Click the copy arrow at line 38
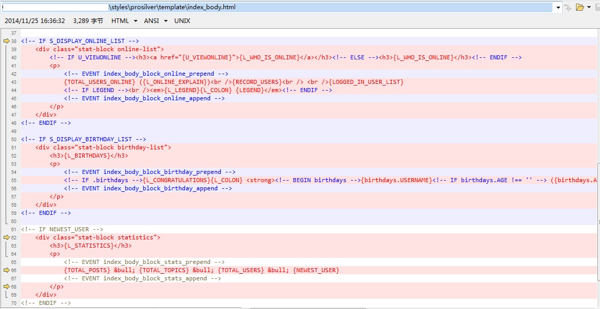600x309 pixels. pyautogui.click(x=6, y=41)
